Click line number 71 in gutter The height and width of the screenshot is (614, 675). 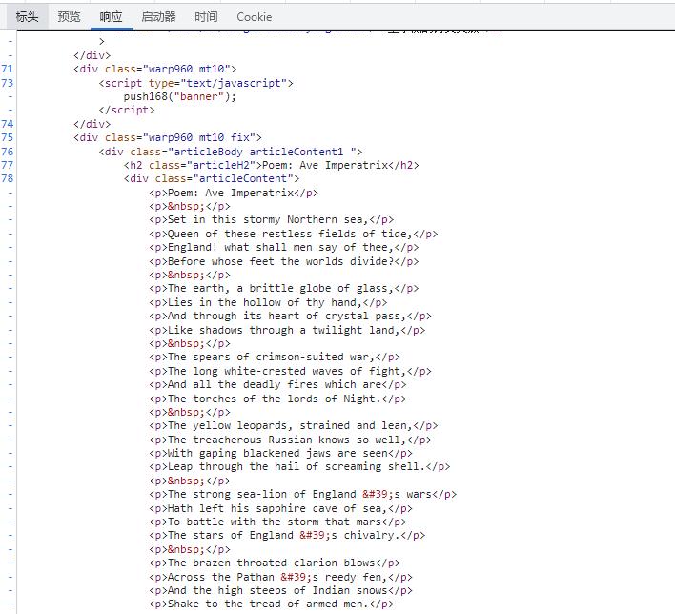[8, 69]
